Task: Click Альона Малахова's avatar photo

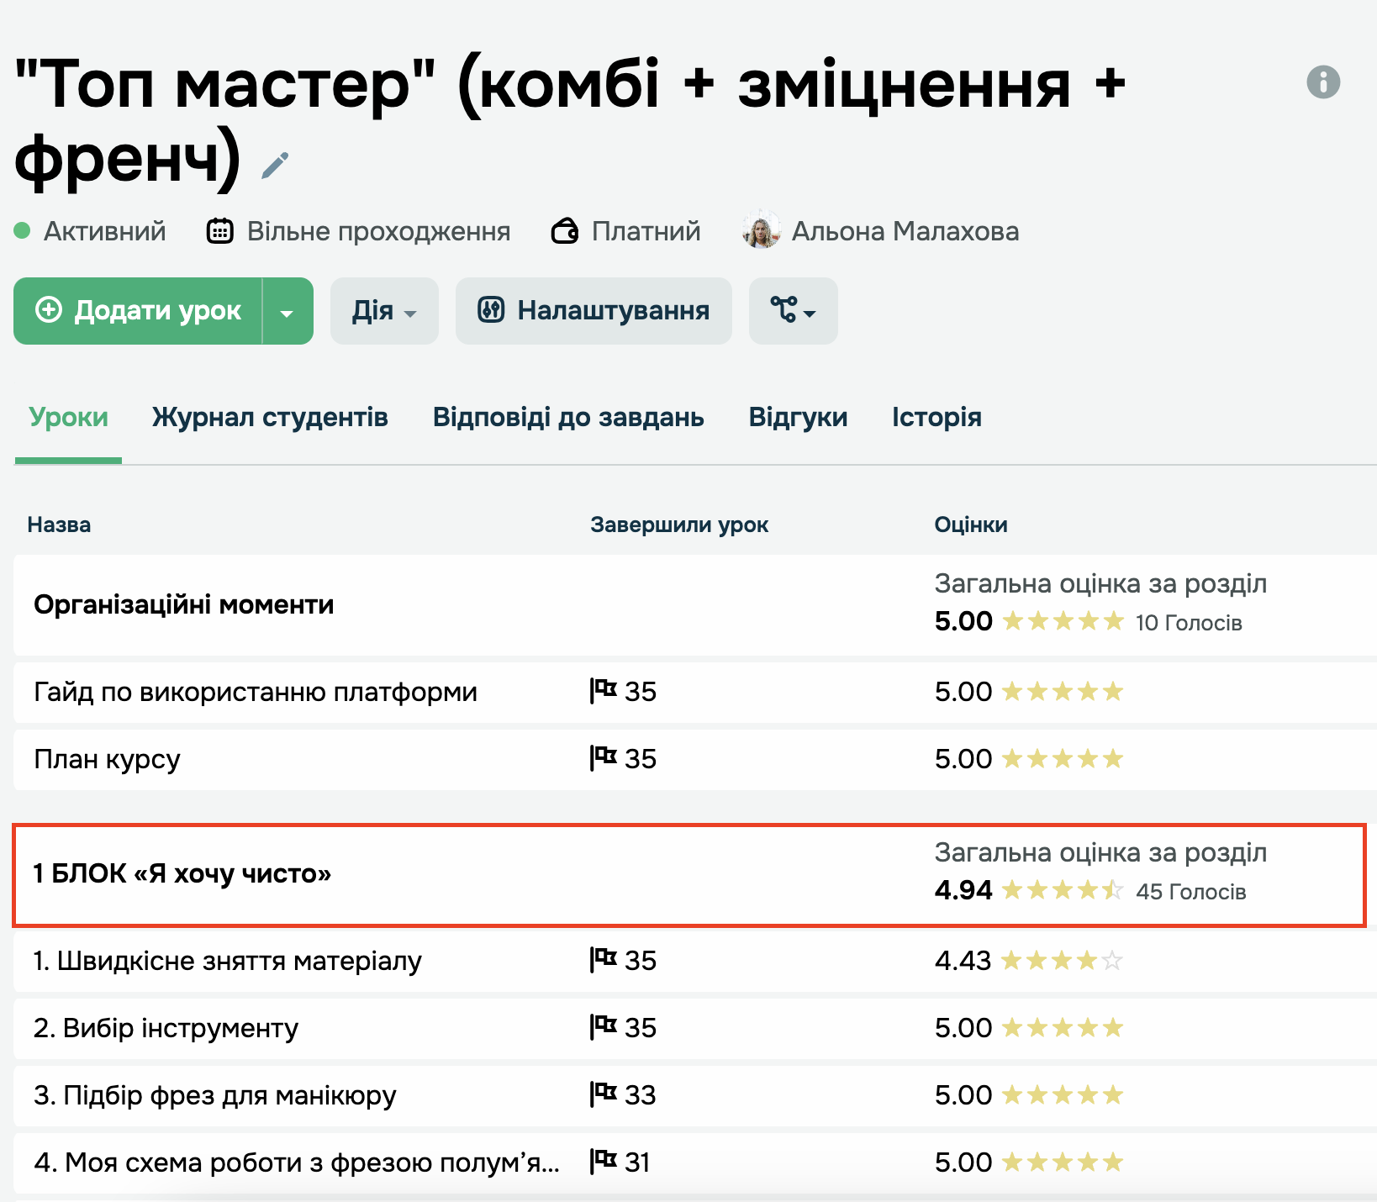Action: pos(762,230)
